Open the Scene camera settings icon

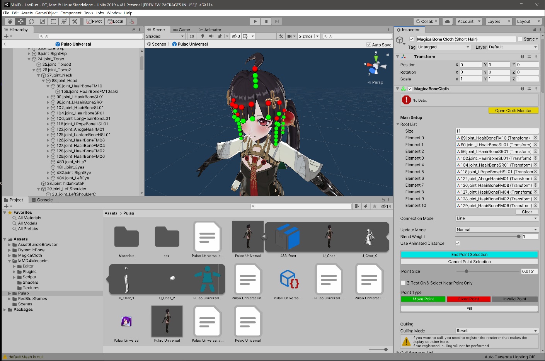[290, 36]
